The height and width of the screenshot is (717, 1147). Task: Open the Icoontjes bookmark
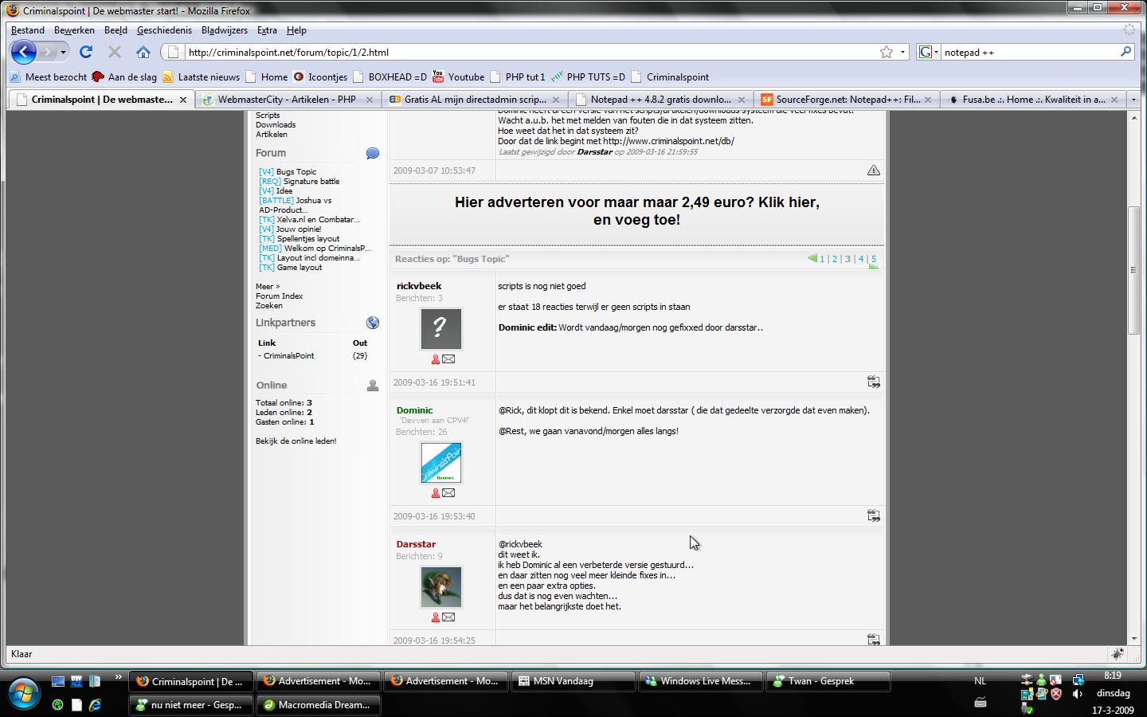(x=320, y=77)
